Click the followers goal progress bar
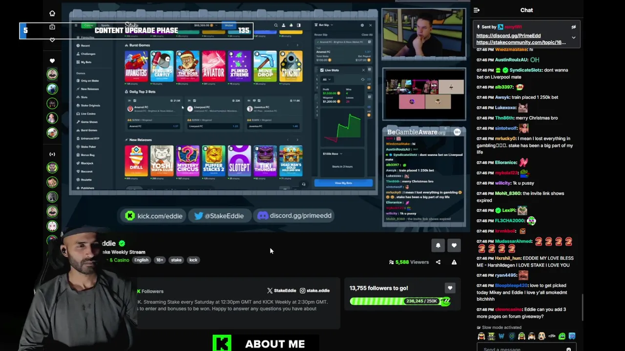The height and width of the screenshot is (351, 625). click(399, 301)
